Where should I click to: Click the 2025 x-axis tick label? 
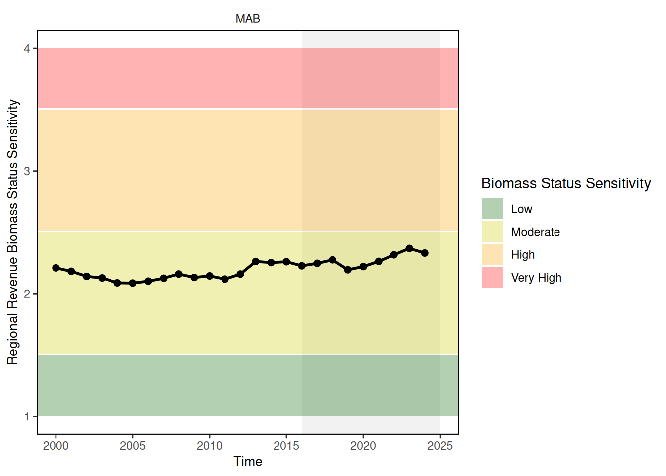pos(440,446)
